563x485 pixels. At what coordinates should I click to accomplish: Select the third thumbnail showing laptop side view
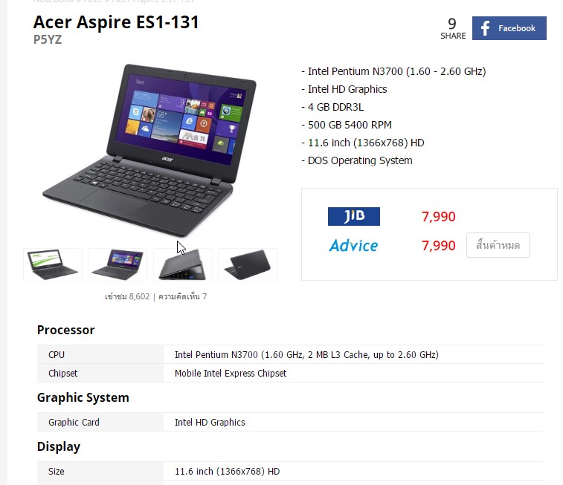point(183,264)
